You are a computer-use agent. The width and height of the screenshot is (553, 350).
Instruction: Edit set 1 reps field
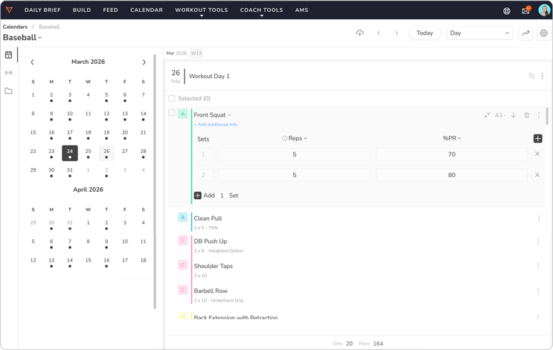pyautogui.click(x=295, y=155)
